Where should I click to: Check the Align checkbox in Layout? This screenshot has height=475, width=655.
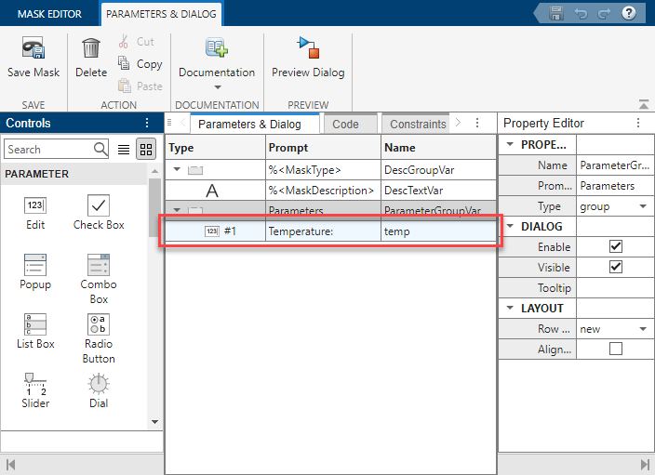pos(615,349)
